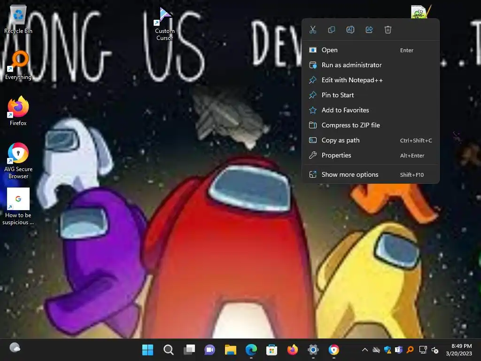Select Compress to ZIP file
This screenshot has height=361, width=481.
tap(371, 125)
